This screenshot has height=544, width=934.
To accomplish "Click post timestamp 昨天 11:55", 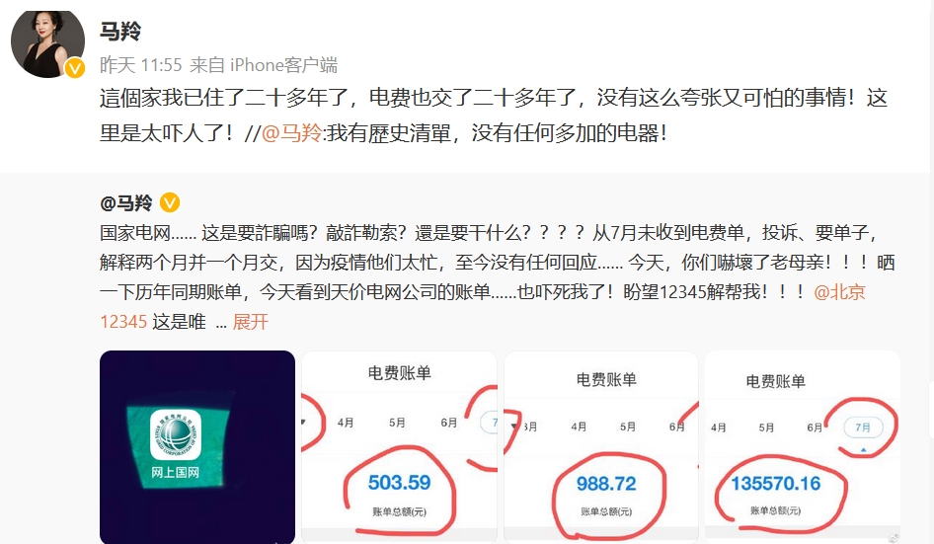I will pos(140,64).
